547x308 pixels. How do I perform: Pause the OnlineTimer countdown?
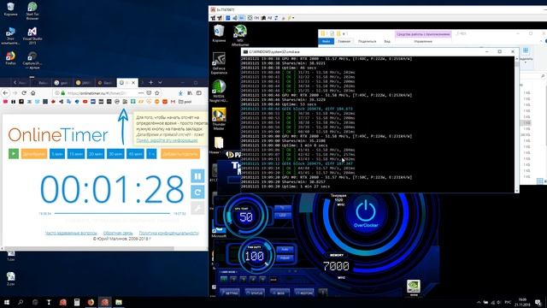(x=197, y=176)
